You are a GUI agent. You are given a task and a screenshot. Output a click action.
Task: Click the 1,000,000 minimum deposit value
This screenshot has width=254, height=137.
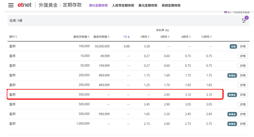[x=83, y=124]
